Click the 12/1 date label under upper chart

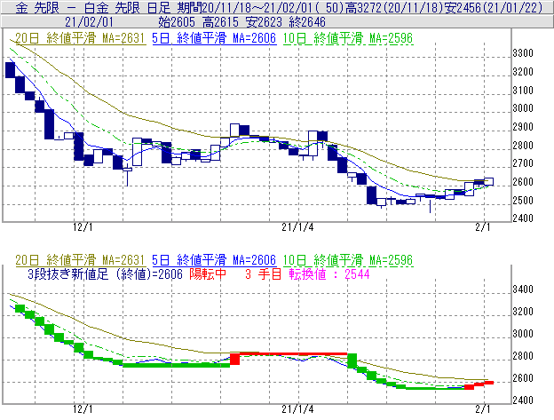coord(83,226)
